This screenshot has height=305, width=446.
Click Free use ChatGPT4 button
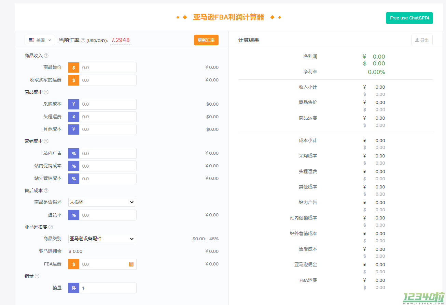click(x=409, y=18)
